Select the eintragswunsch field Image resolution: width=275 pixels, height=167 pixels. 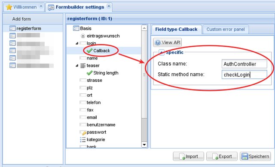click(x=103, y=36)
